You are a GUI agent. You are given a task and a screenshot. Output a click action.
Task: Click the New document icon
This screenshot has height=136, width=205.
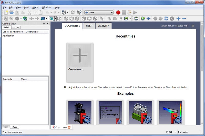pos(6,12)
